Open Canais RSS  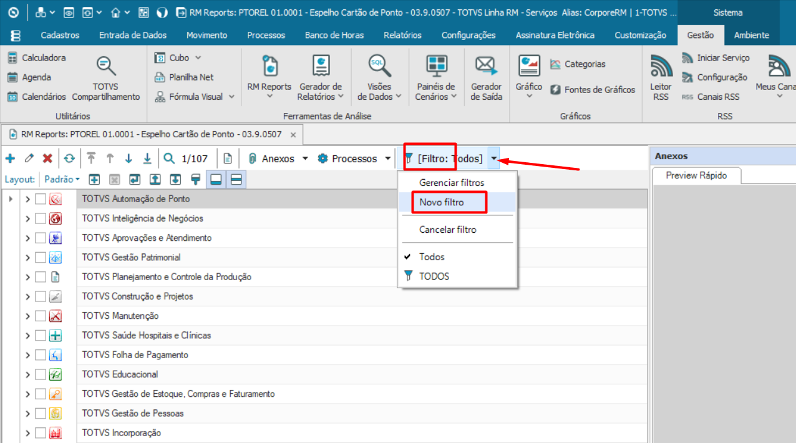[x=711, y=97]
